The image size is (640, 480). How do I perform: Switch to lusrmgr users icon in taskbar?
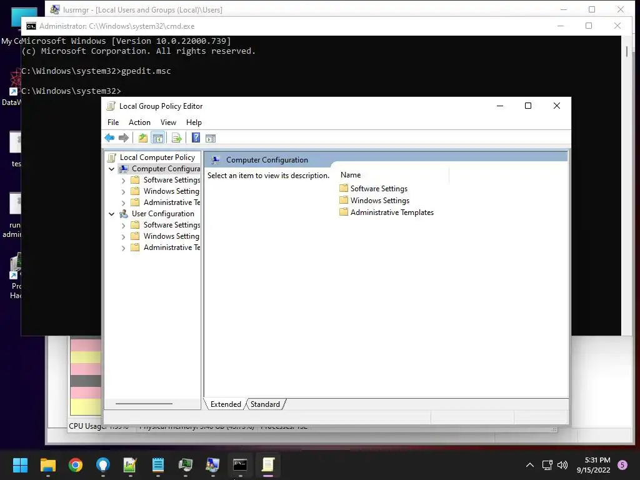tap(212, 465)
